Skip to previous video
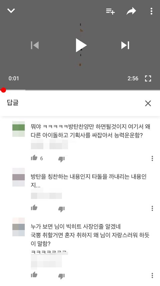 pyautogui.click(x=35, y=45)
